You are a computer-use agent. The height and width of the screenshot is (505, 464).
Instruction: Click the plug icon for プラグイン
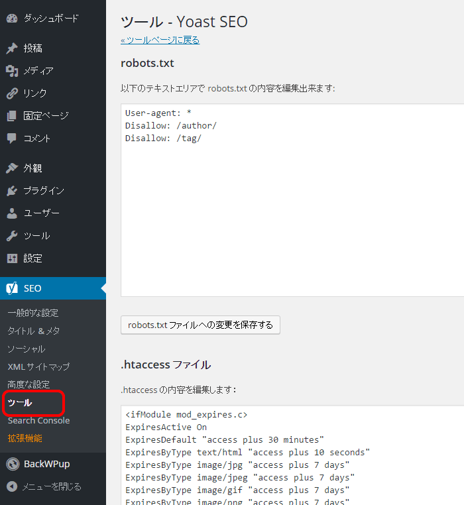pyautogui.click(x=12, y=191)
